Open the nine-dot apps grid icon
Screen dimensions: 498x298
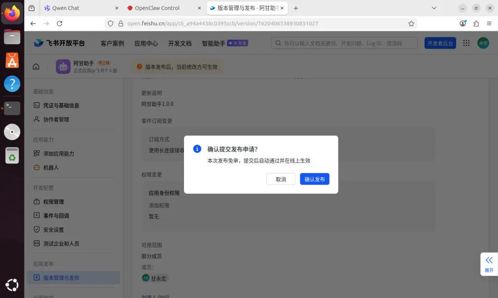(466, 43)
